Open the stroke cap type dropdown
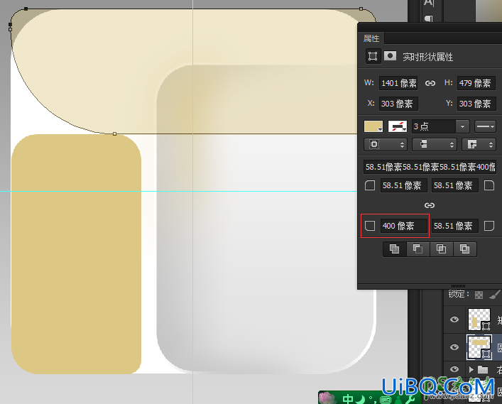 pyautogui.click(x=434, y=145)
